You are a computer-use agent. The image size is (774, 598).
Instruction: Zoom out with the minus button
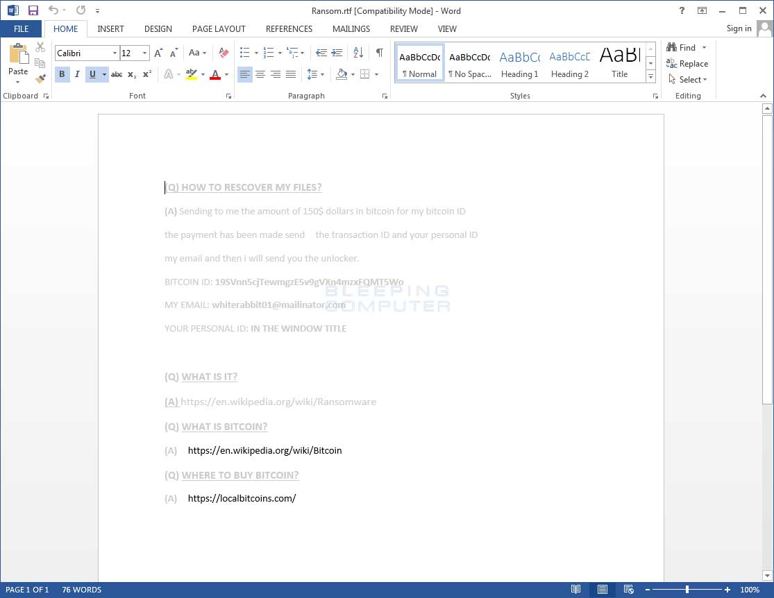point(648,590)
